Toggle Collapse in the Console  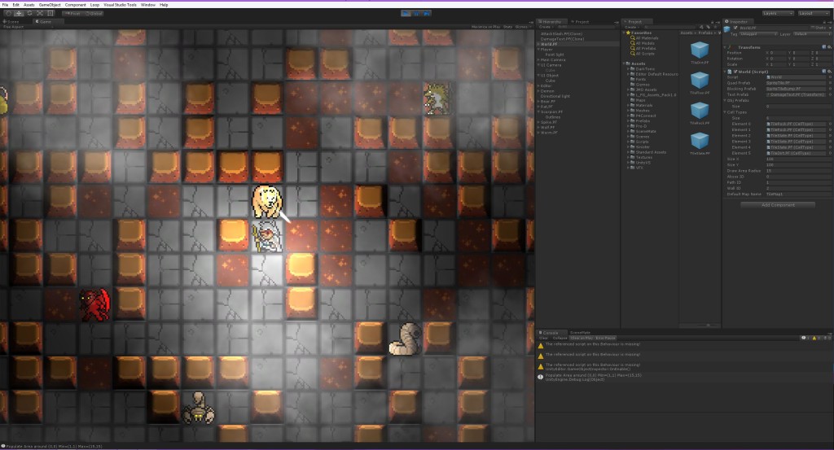click(x=560, y=338)
